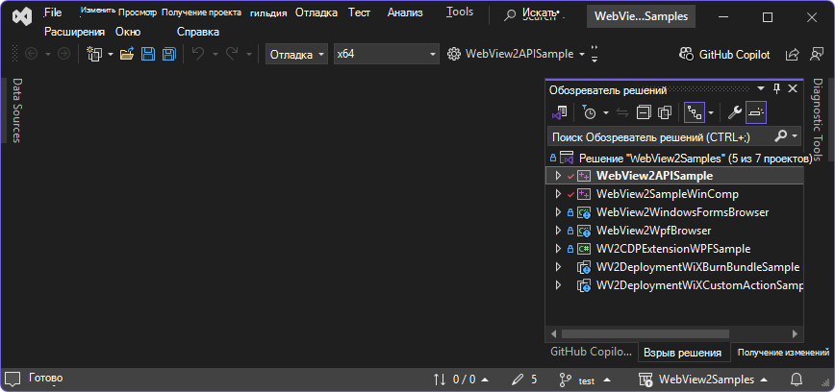Screen dimensions: 835x392
Task: Click the feedback person icon
Action: point(816,54)
